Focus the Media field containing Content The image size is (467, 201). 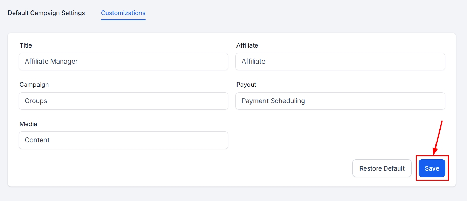(123, 140)
